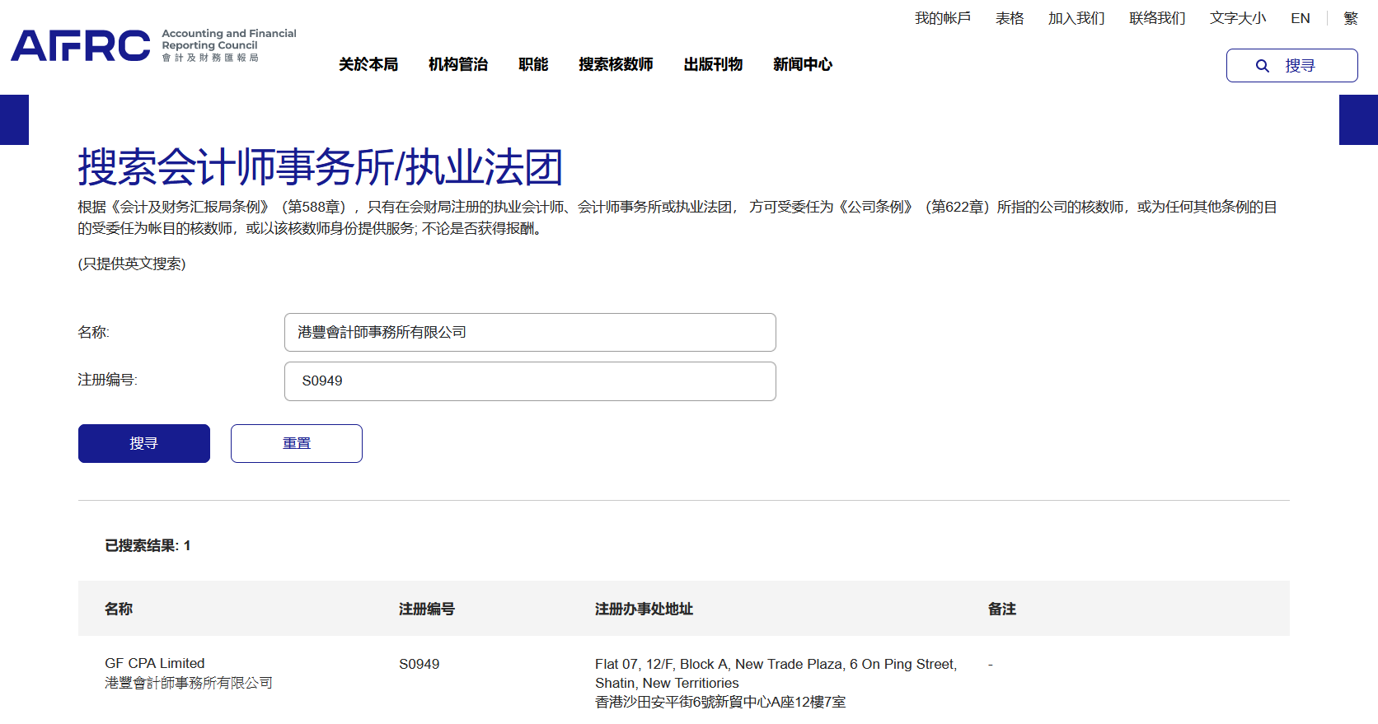The image size is (1378, 724).
Task: Go to 加入我们 page
Action: [1076, 18]
